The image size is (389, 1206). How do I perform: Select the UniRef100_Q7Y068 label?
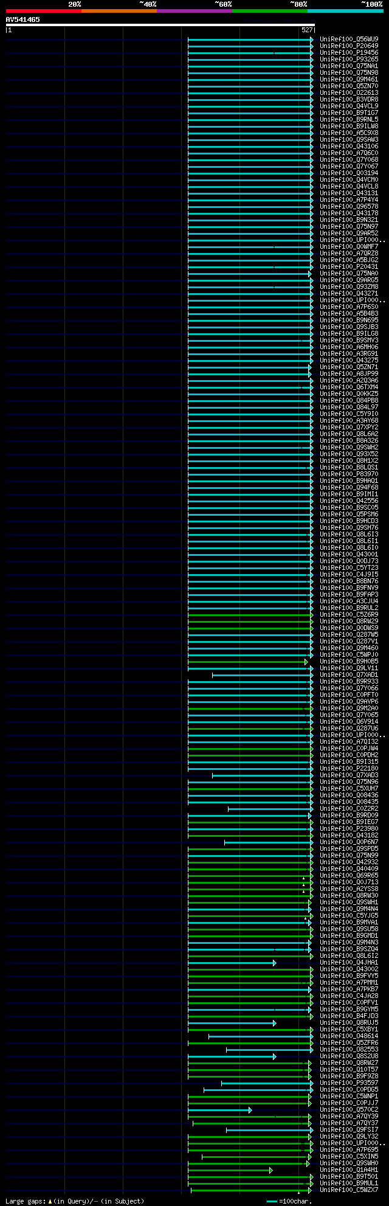pyautogui.click(x=349, y=159)
